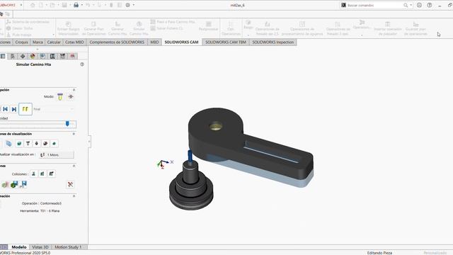
Task: Click Paso a Paso Camino Hta command
Action: tap(173, 22)
